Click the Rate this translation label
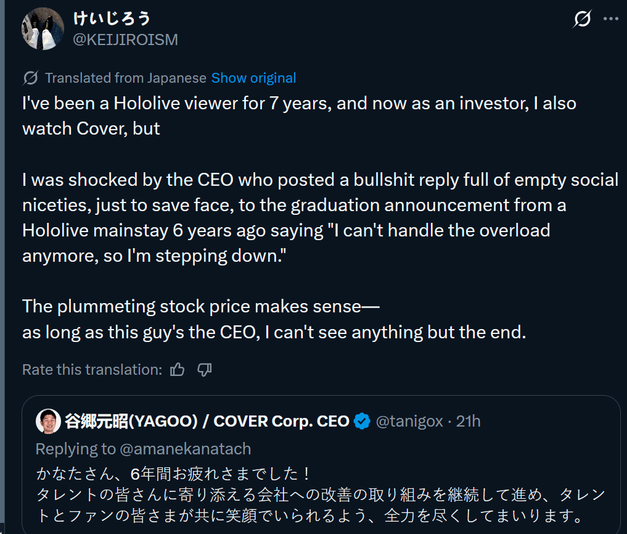627x534 pixels. point(92,370)
